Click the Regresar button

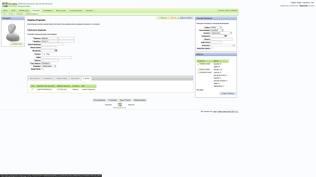point(162,18)
